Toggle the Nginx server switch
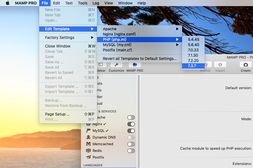The width and height of the screenshot is (253, 168). coord(131,124)
